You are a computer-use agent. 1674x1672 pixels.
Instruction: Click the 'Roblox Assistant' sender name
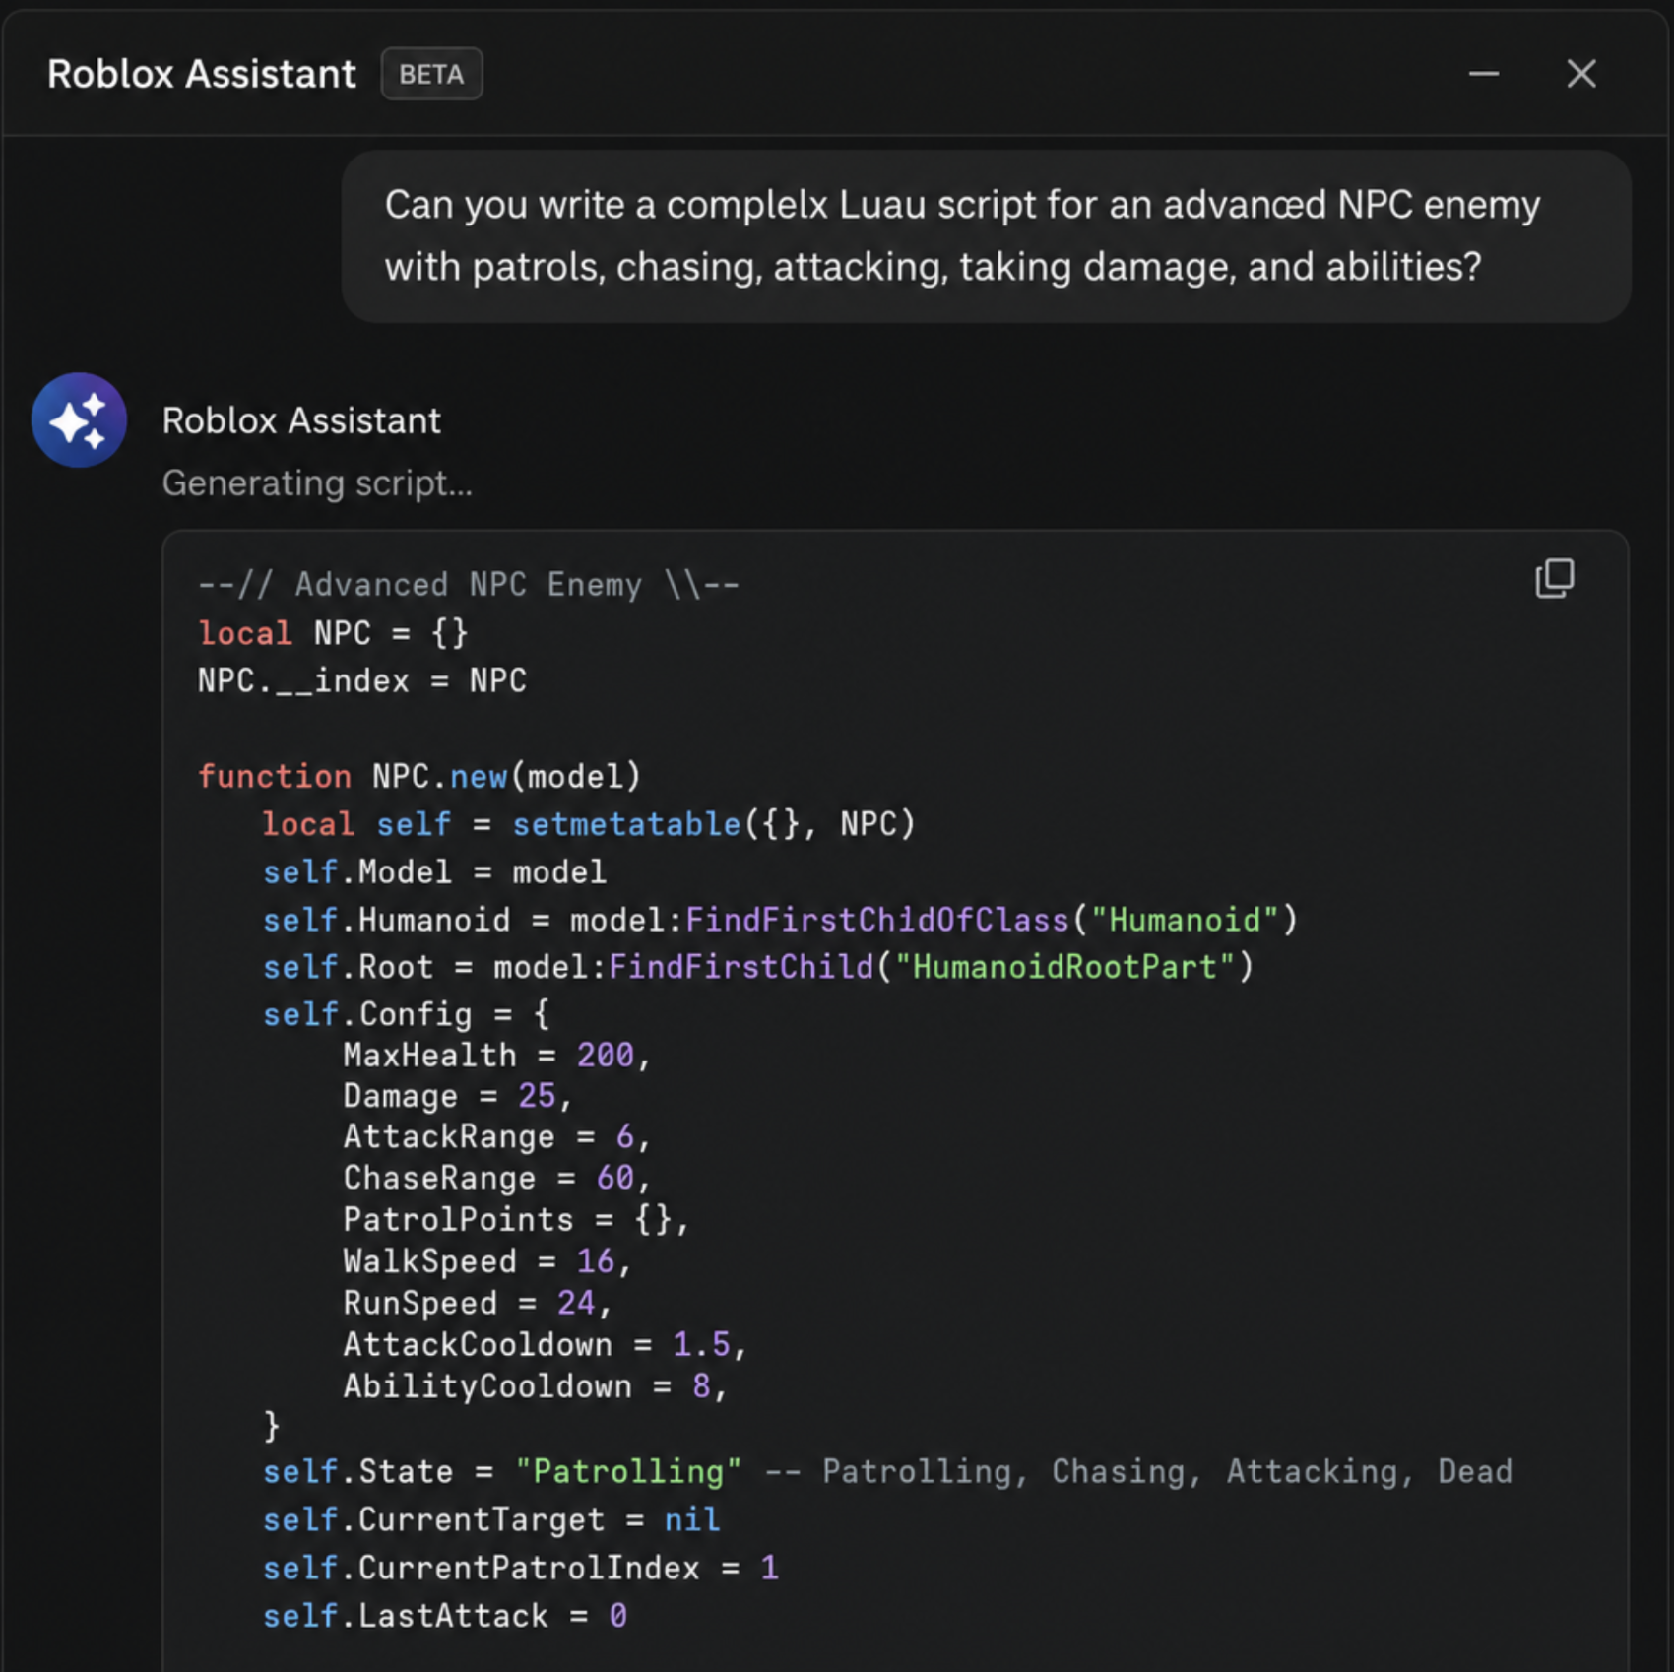click(301, 420)
